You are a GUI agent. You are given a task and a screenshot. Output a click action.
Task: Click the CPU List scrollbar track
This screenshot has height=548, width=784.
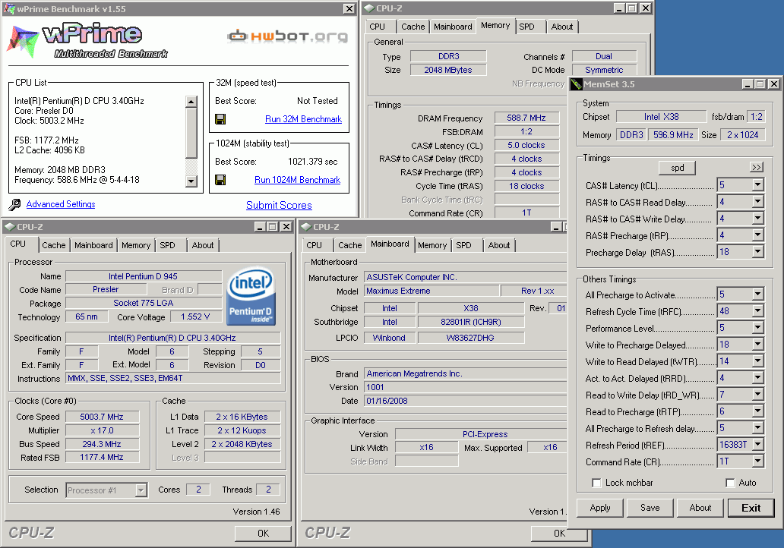click(191, 141)
